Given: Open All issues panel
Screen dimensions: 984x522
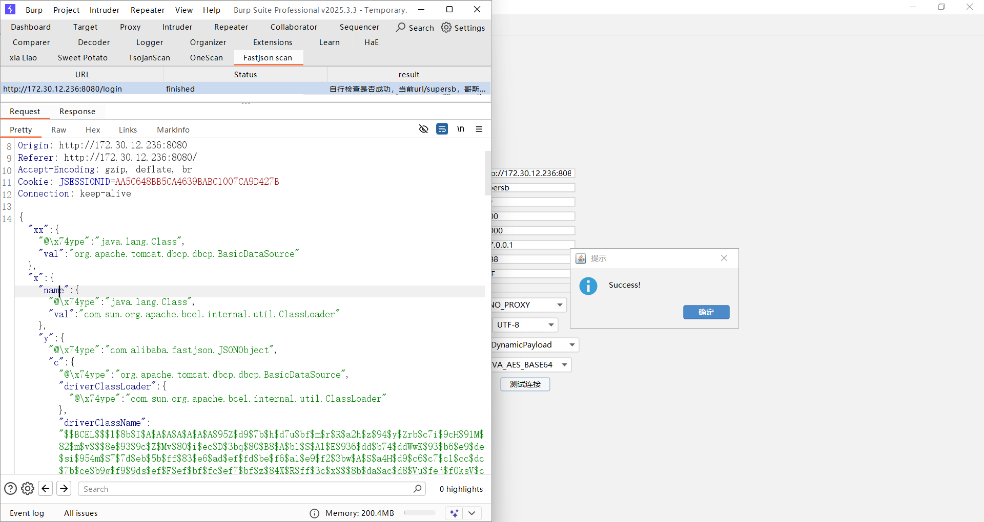Looking at the screenshot, I should (x=81, y=513).
